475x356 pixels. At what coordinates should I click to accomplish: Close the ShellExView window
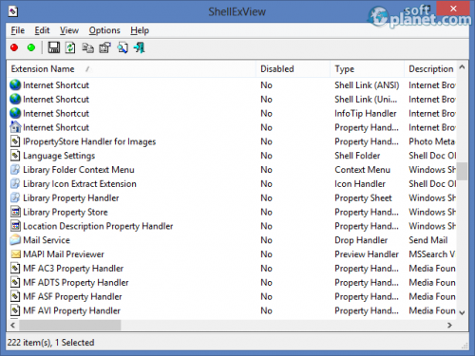[x=453, y=9]
